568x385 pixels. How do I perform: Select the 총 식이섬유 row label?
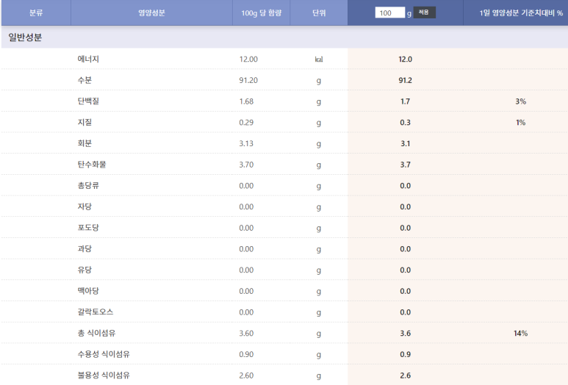[96, 333]
